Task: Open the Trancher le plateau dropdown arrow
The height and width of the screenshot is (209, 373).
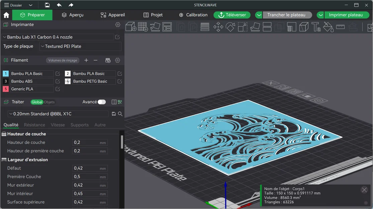Action: point(259,15)
